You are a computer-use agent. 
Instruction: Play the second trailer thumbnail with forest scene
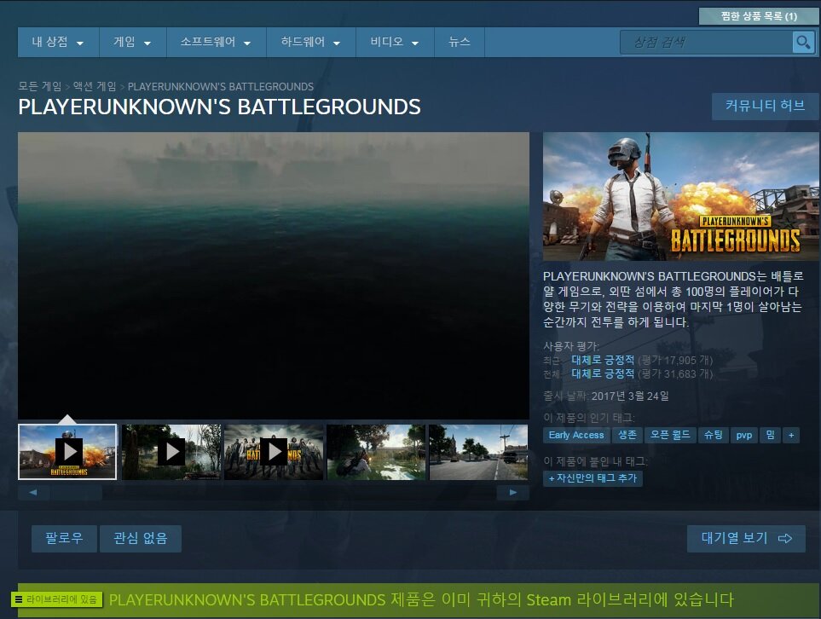(x=171, y=452)
